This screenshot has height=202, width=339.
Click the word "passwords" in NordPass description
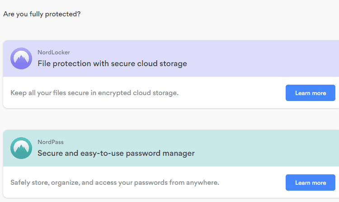[151, 183]
